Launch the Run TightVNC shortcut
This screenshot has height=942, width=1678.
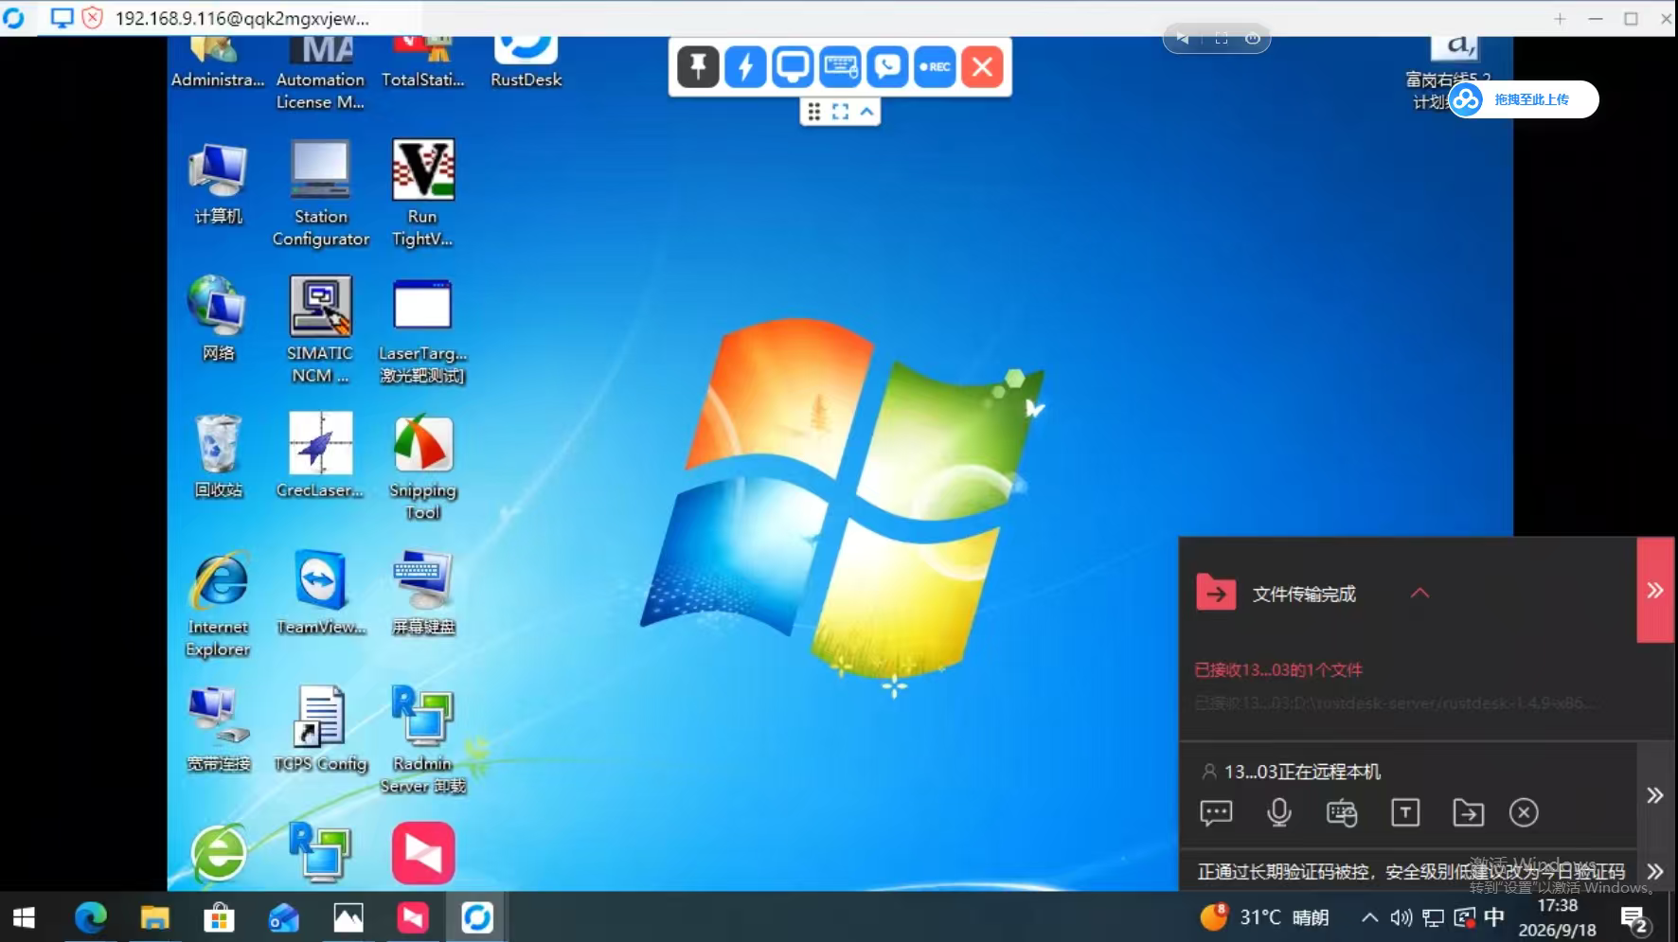pyautogui.click(x=422, y=194)
